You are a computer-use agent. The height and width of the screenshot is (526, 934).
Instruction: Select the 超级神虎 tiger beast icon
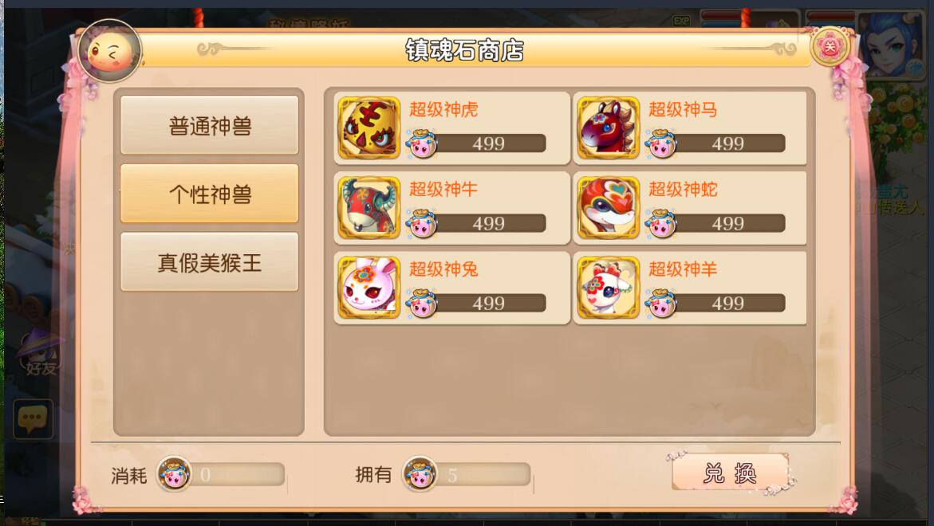coord(369,128)
